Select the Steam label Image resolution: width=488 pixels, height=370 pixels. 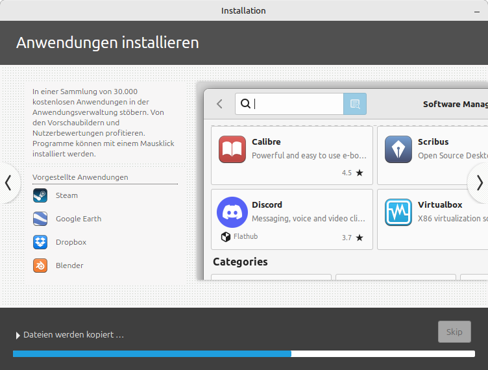click(x=67, y=195)
